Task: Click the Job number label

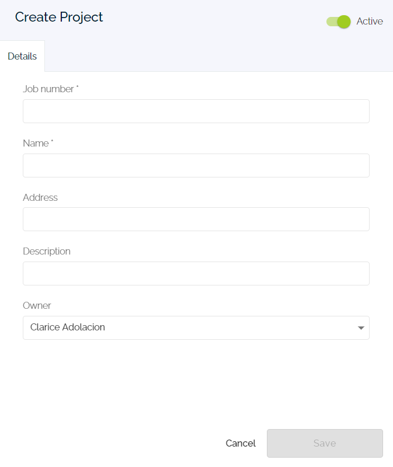Action: (x=48, y=89)
